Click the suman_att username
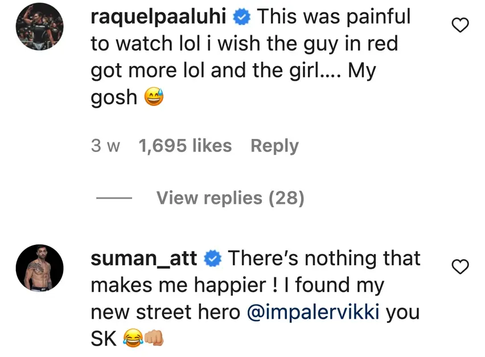 pyautogui.click(x=144, y=258)
